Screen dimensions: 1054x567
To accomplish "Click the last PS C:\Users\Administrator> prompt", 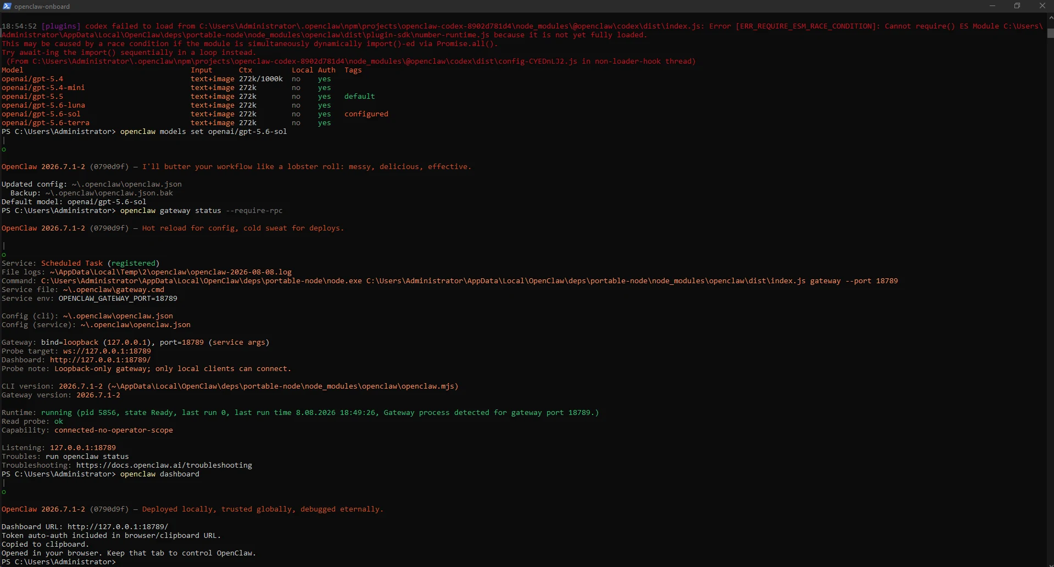I will pyautogui.click(x=59, y=562).
